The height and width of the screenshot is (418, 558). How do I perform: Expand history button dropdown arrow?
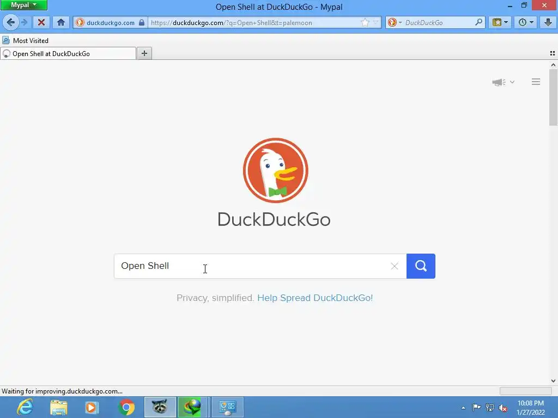(x=531, y=22)
